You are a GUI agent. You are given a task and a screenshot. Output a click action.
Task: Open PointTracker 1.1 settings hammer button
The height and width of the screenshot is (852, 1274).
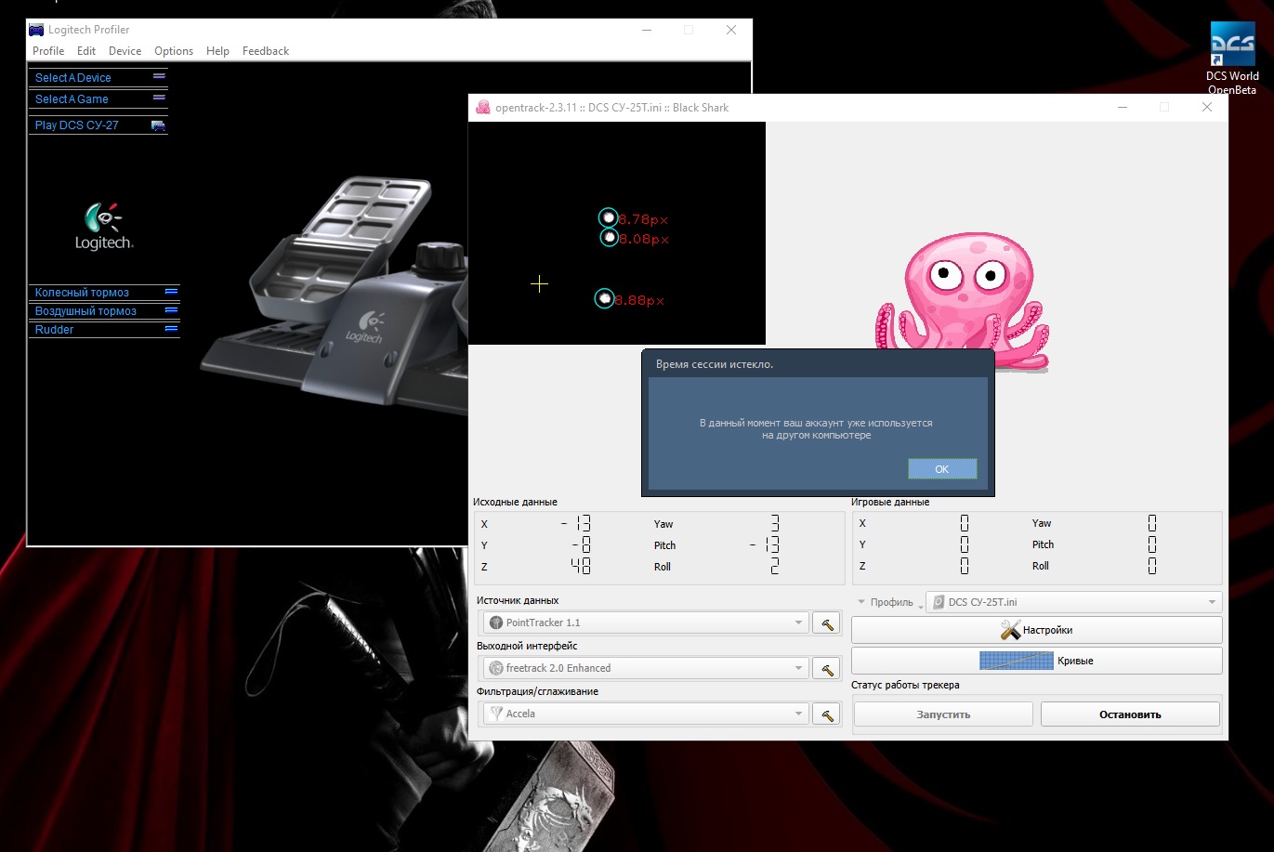[826, 623]
